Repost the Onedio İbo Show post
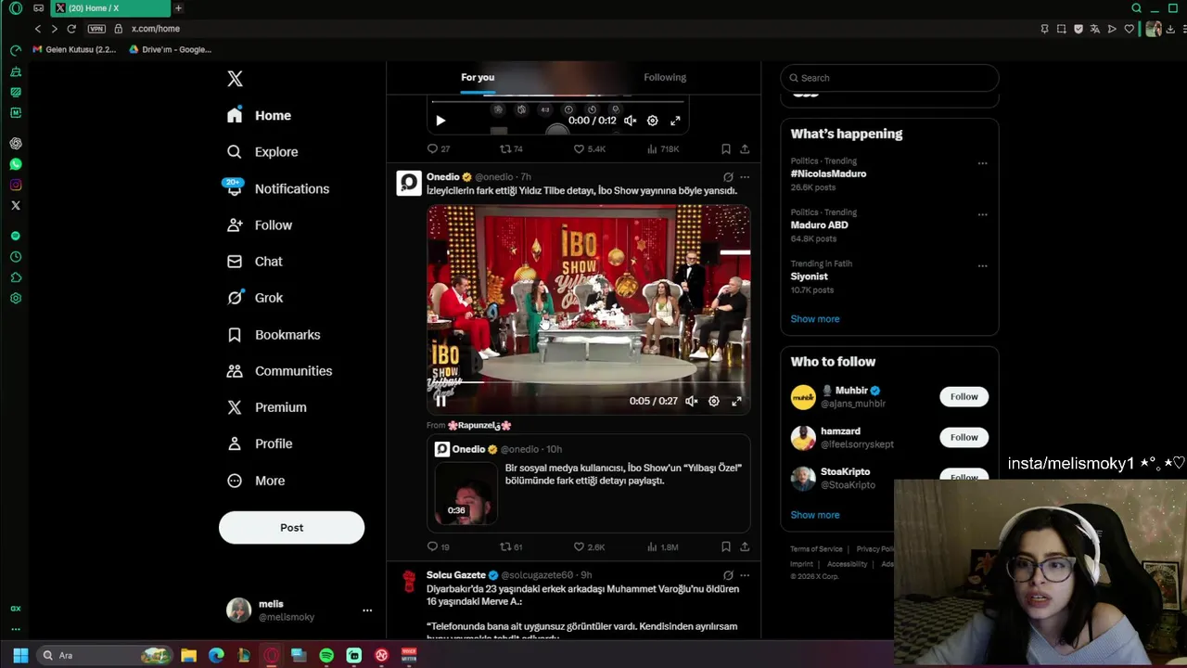Viewport: 1187px width, 668px height. tap(505, 547)
